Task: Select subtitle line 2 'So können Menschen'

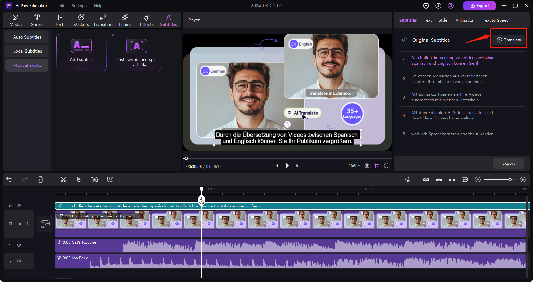Action: [462, 79]
